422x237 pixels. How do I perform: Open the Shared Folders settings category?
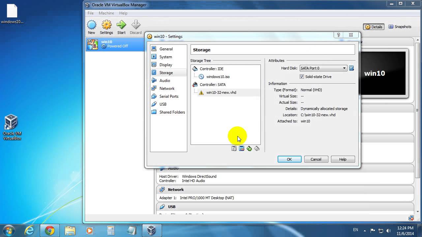click(x=168, y=112)
